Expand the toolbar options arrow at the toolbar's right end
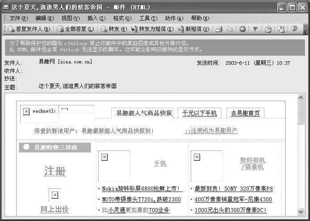The width and height of the screenshot is (310, 221). point(306,29)
